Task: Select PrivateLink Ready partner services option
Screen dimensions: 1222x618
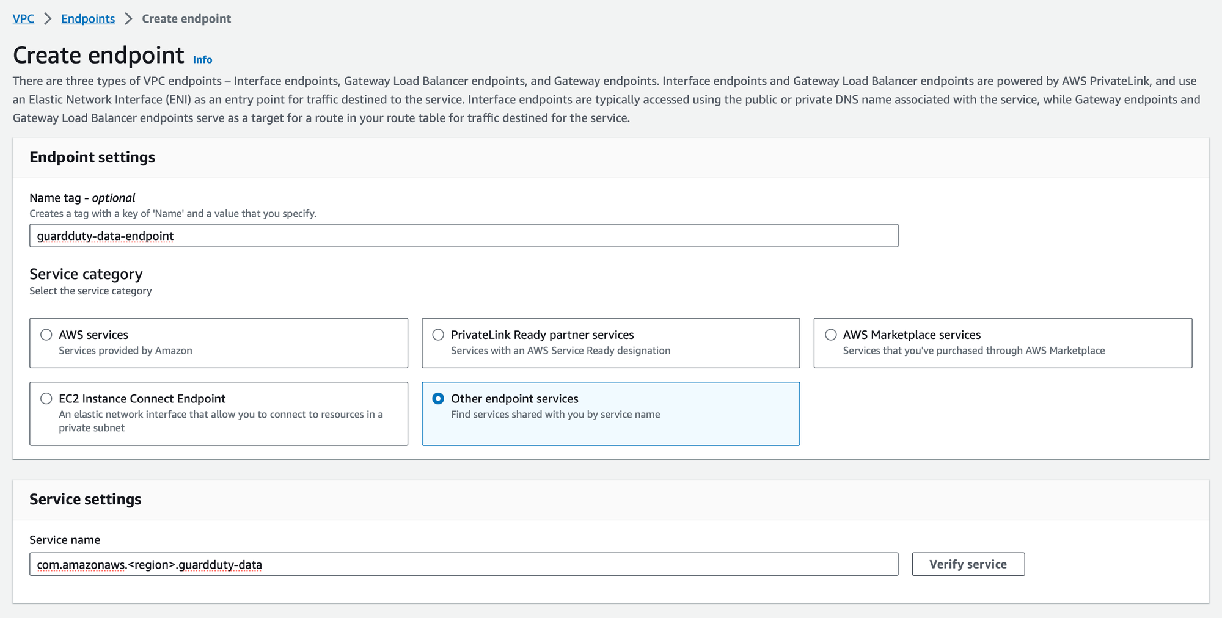Action: [x=438, y=335]
